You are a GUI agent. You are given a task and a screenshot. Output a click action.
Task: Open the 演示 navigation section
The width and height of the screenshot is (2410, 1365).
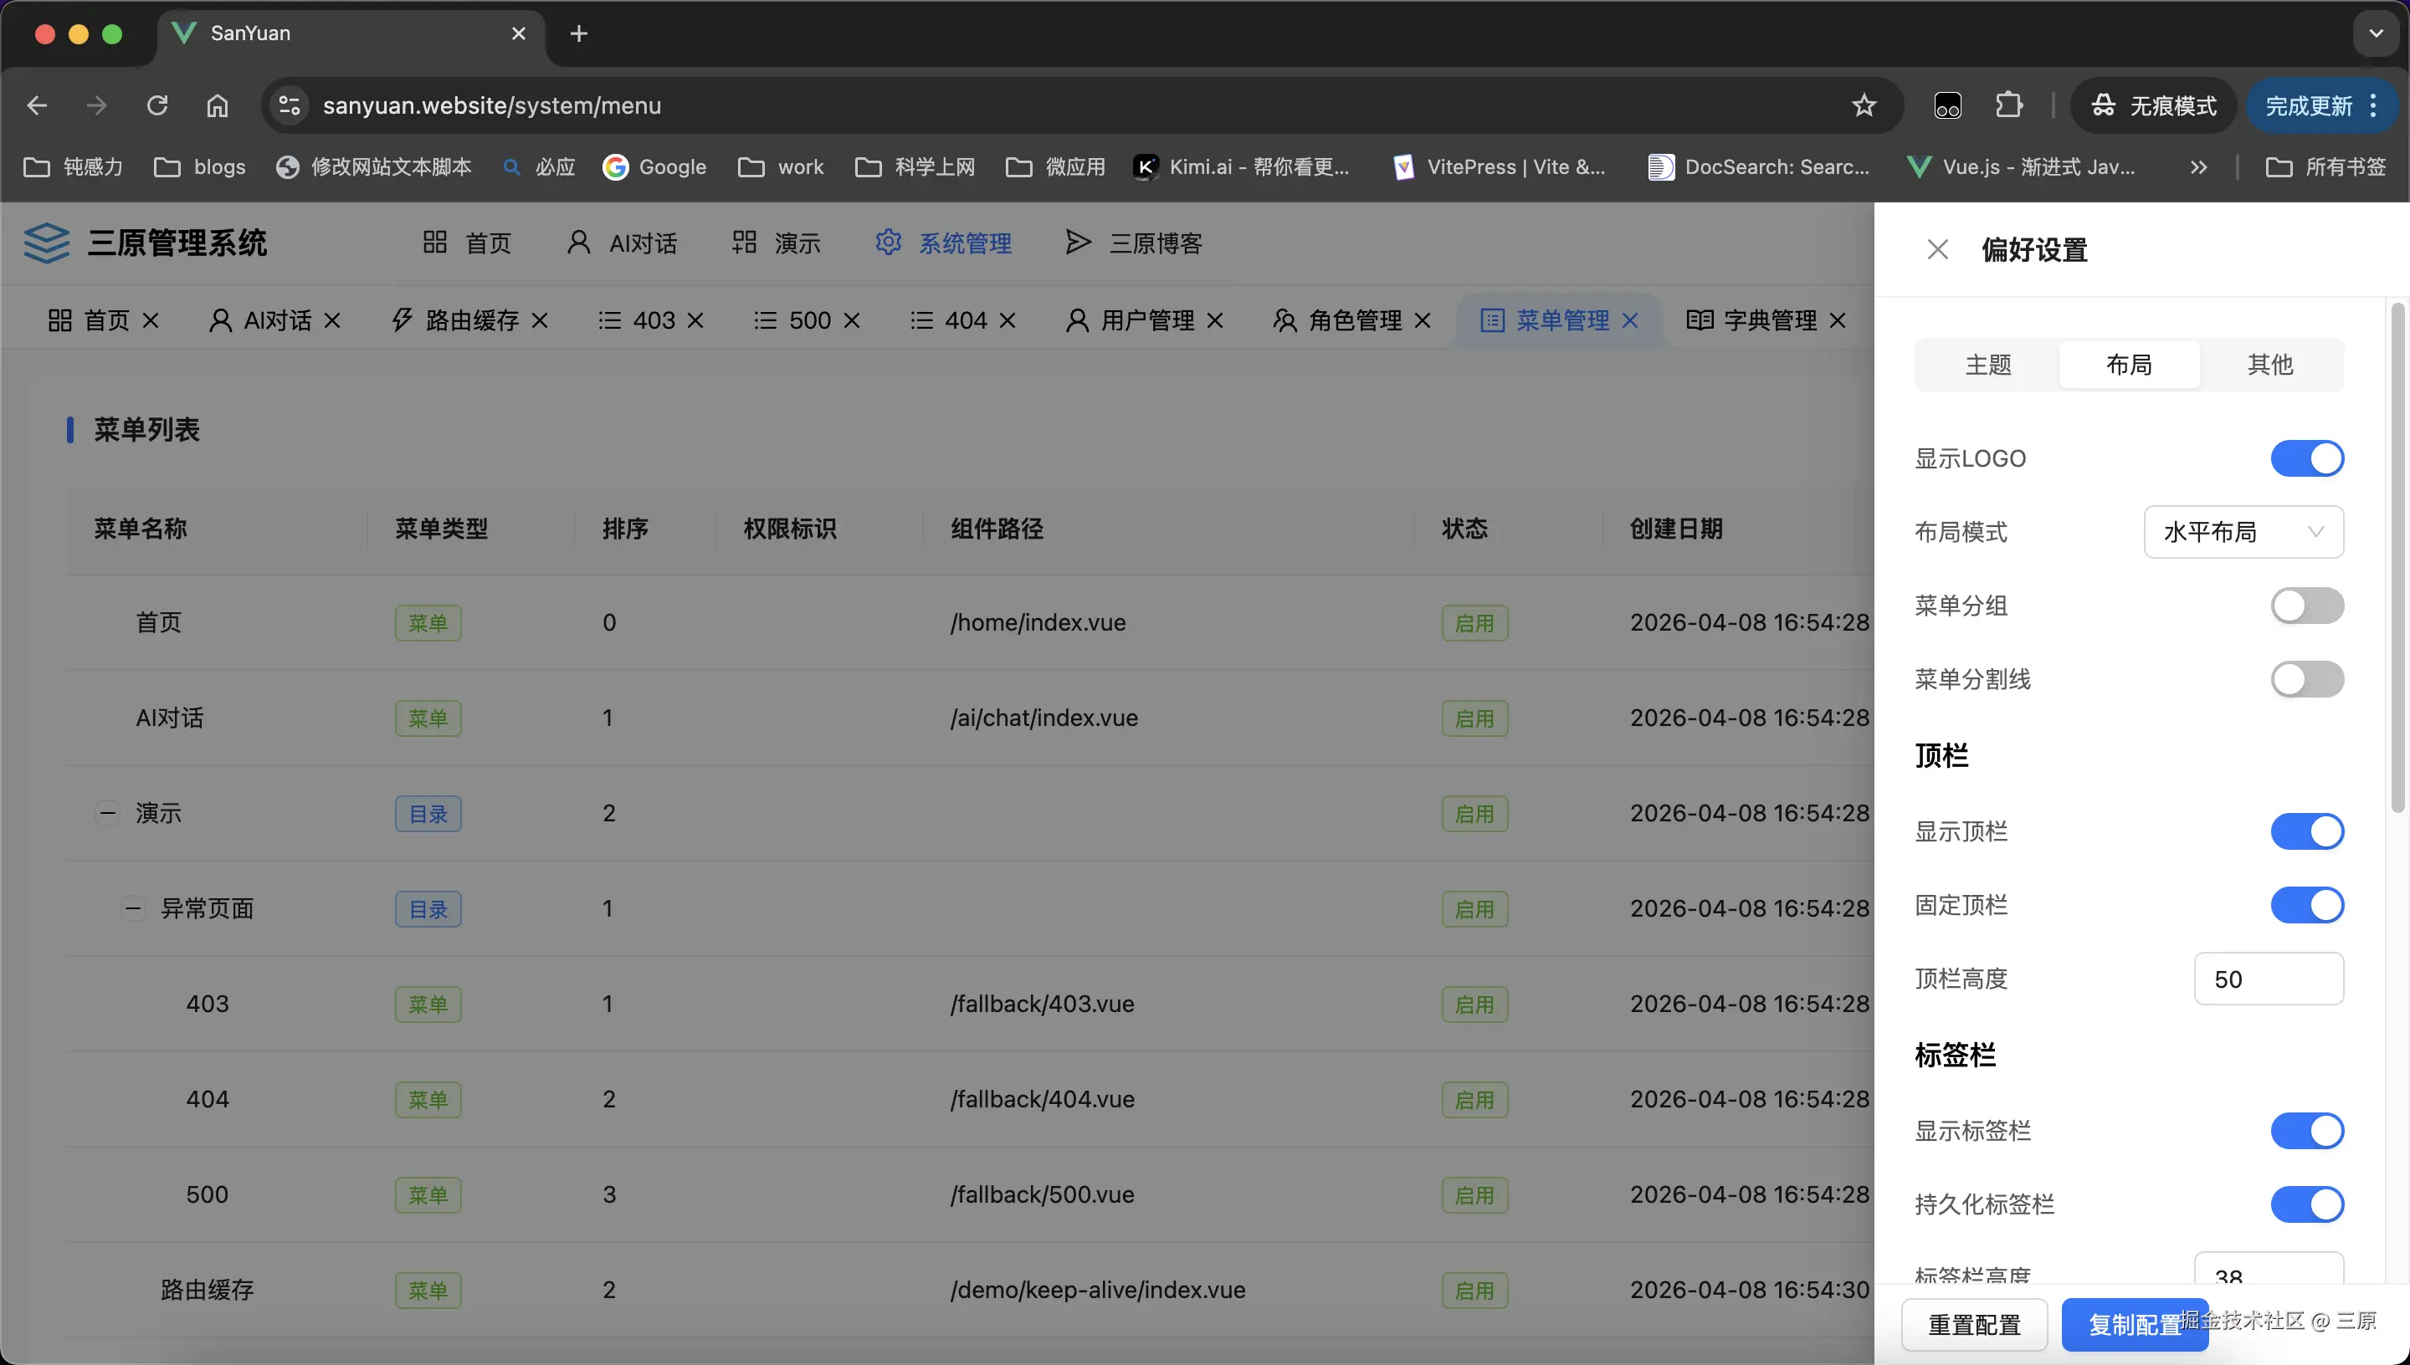coord(796,243)
